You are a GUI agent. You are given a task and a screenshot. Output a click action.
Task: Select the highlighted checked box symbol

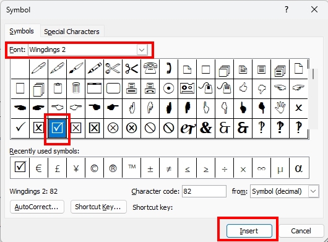tap(58, 127)
